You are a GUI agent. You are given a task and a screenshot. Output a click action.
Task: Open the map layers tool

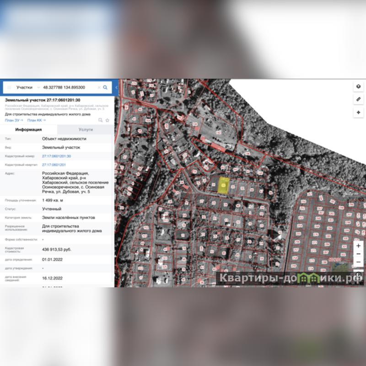[x=358, y=86]
